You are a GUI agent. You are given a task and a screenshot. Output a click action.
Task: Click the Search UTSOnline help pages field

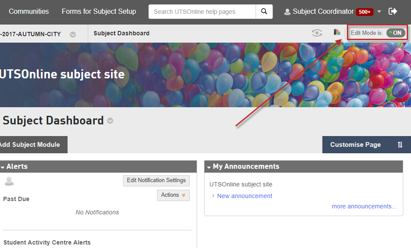202,12
